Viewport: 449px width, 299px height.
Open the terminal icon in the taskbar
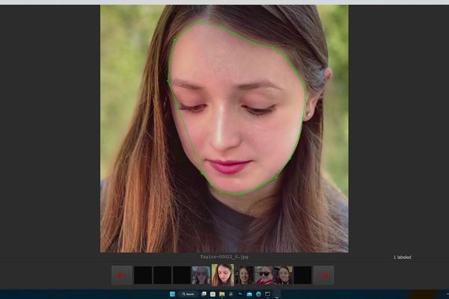[x=267, y=295]
